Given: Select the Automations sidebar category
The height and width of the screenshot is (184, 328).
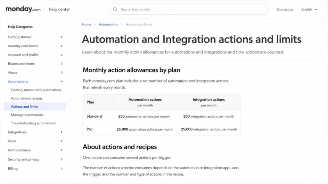Looking at the screenshot, I should coord(18,81).
